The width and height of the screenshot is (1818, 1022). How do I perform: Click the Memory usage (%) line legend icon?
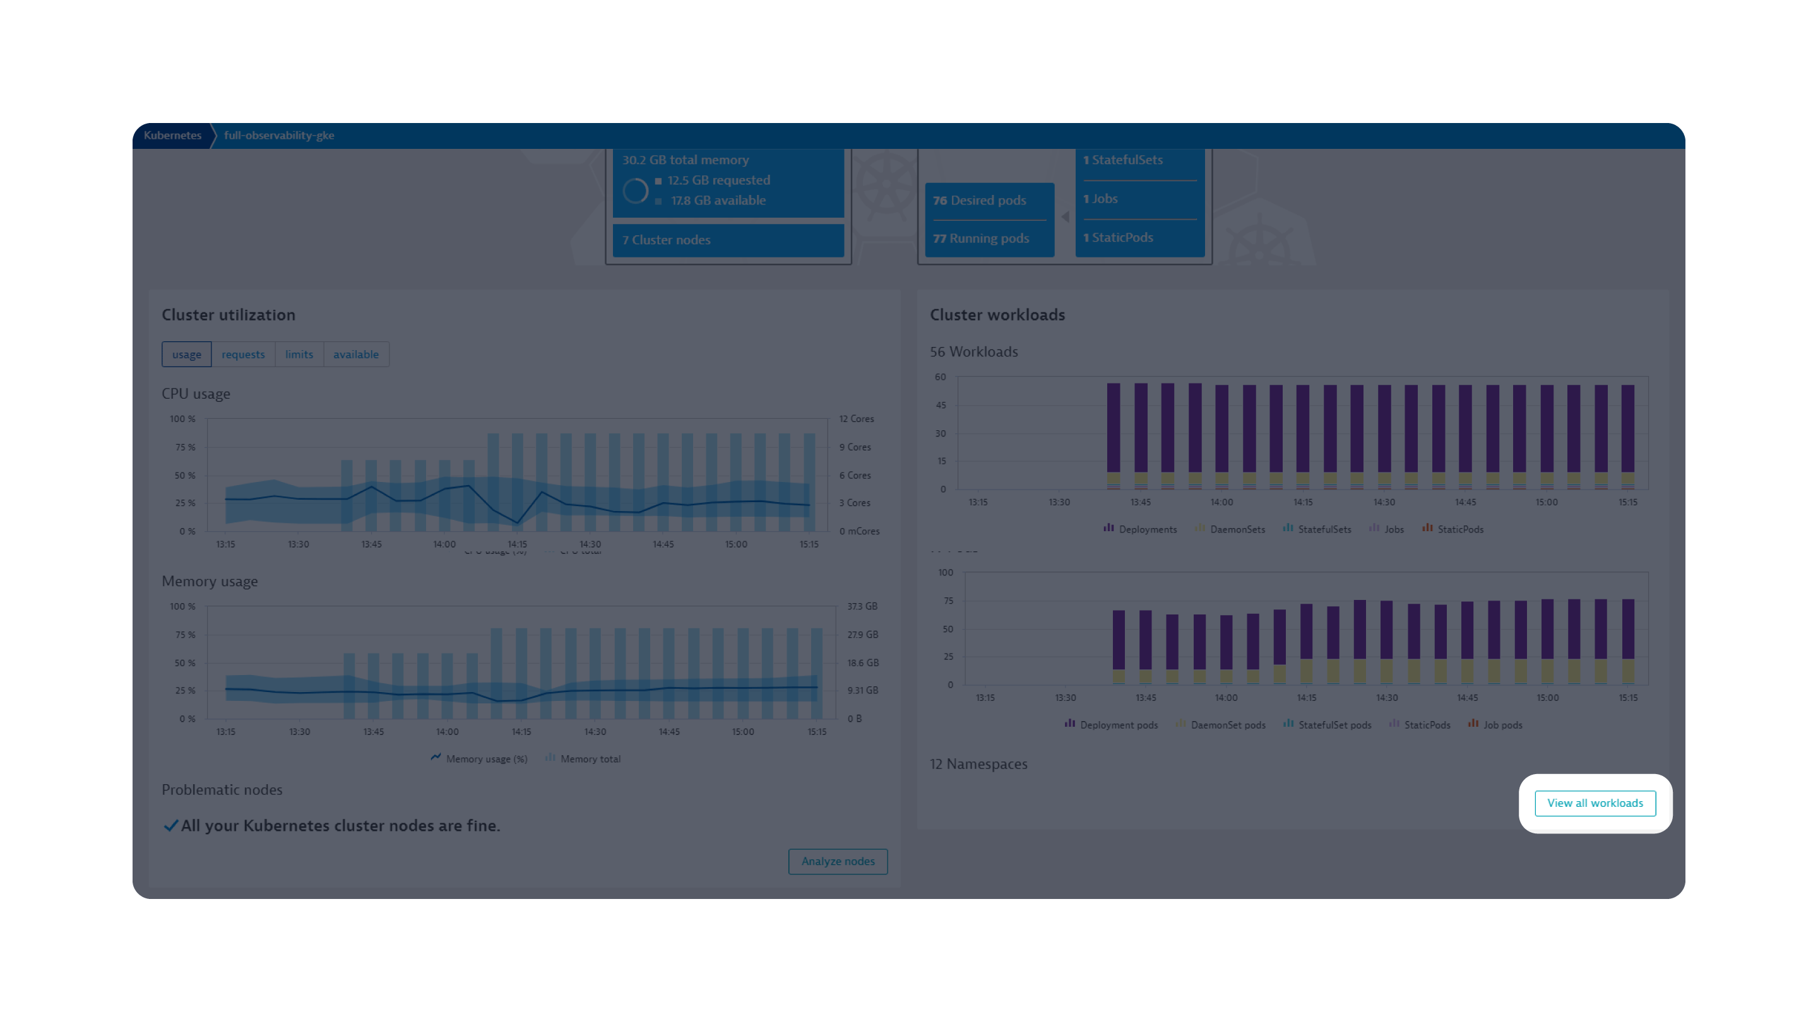click(x=436, y=758)
